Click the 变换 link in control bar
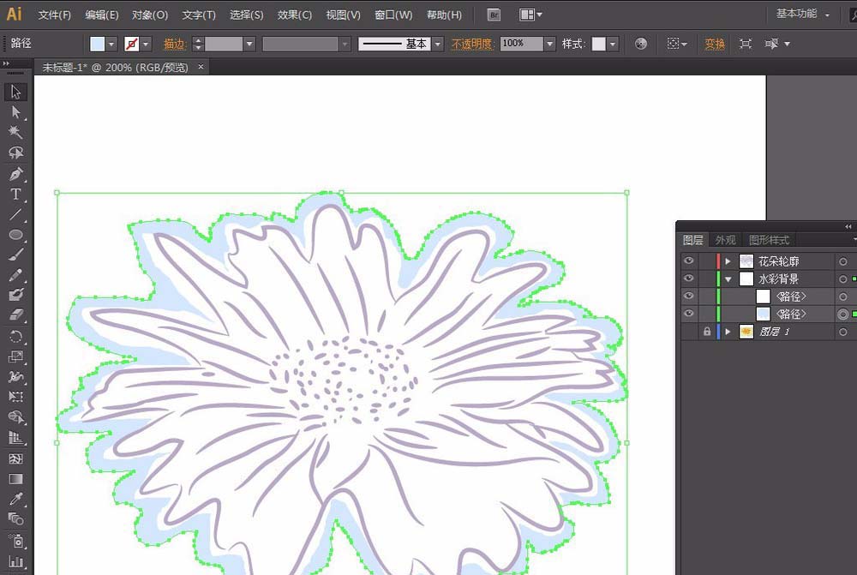Viewport: 857px width, 575px height. pyautogui.click(x=715, y=44)
